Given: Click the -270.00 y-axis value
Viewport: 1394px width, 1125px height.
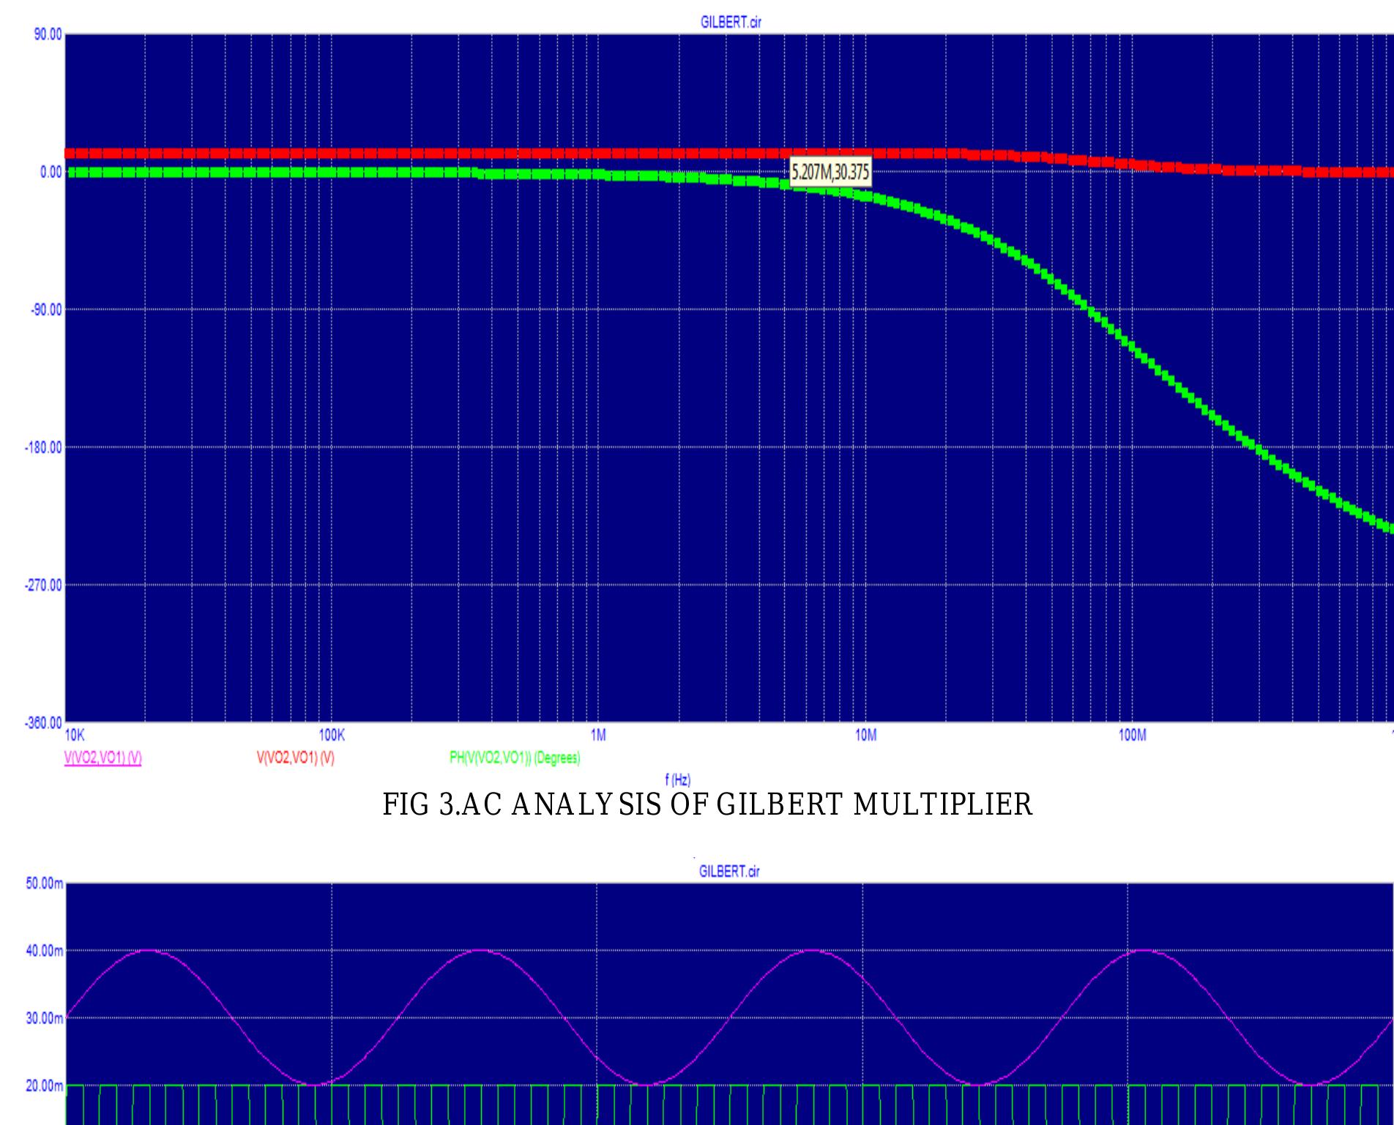Looking at the screenshot, I should coord(45,585).
